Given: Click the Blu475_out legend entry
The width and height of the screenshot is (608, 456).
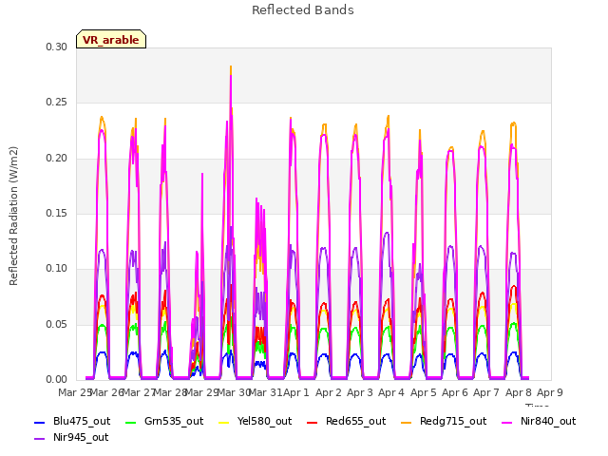Looking at the screenshot, I should pyautogui.click(x=72, y=422).
